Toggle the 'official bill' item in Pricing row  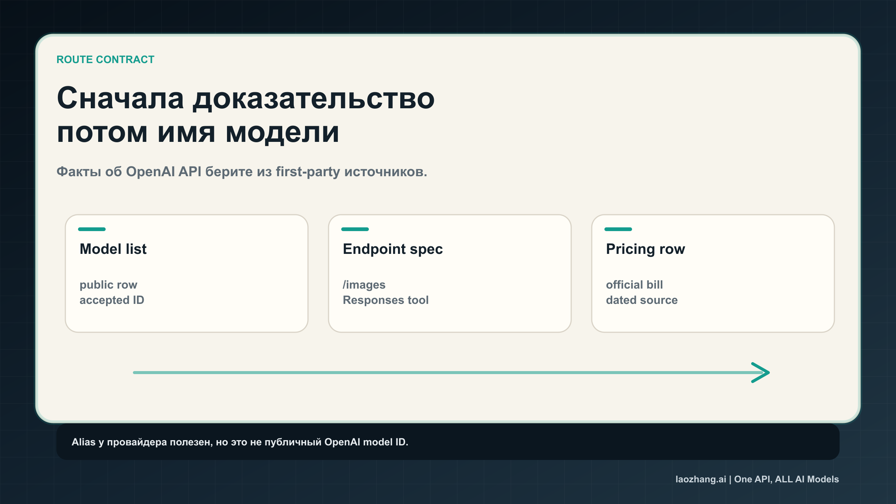[x=634, y=284]
